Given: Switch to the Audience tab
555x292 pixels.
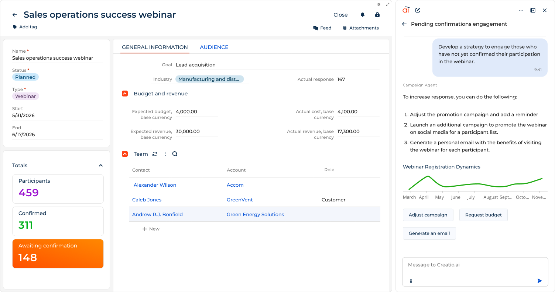Looking at the screenshot, I should click(214, 47).
